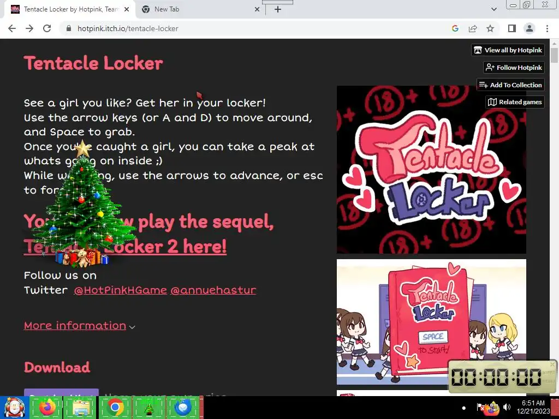Click the Google icon in the address bar
The width and height of the screenshot is (559, 419).
455,28
